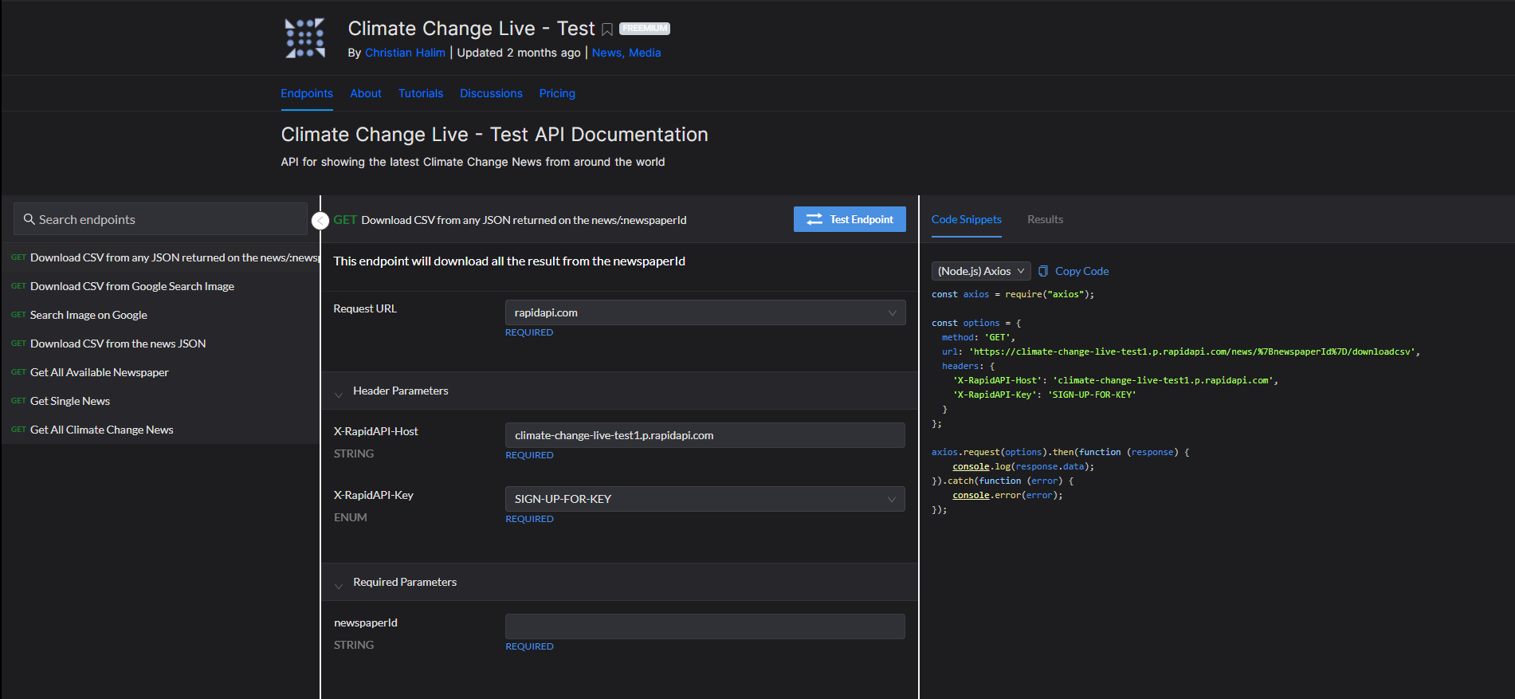The height and width of the screenshot is (699, 1515).
Task: Bookmark the Climate Change Live API
Action: click(607, 29)
